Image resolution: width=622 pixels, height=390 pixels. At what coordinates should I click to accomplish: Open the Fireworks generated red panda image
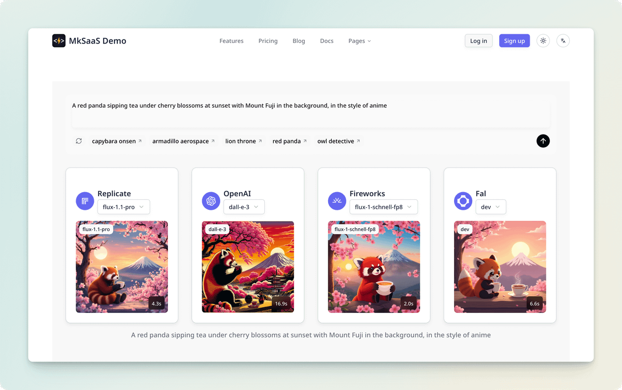pos(374,267)
